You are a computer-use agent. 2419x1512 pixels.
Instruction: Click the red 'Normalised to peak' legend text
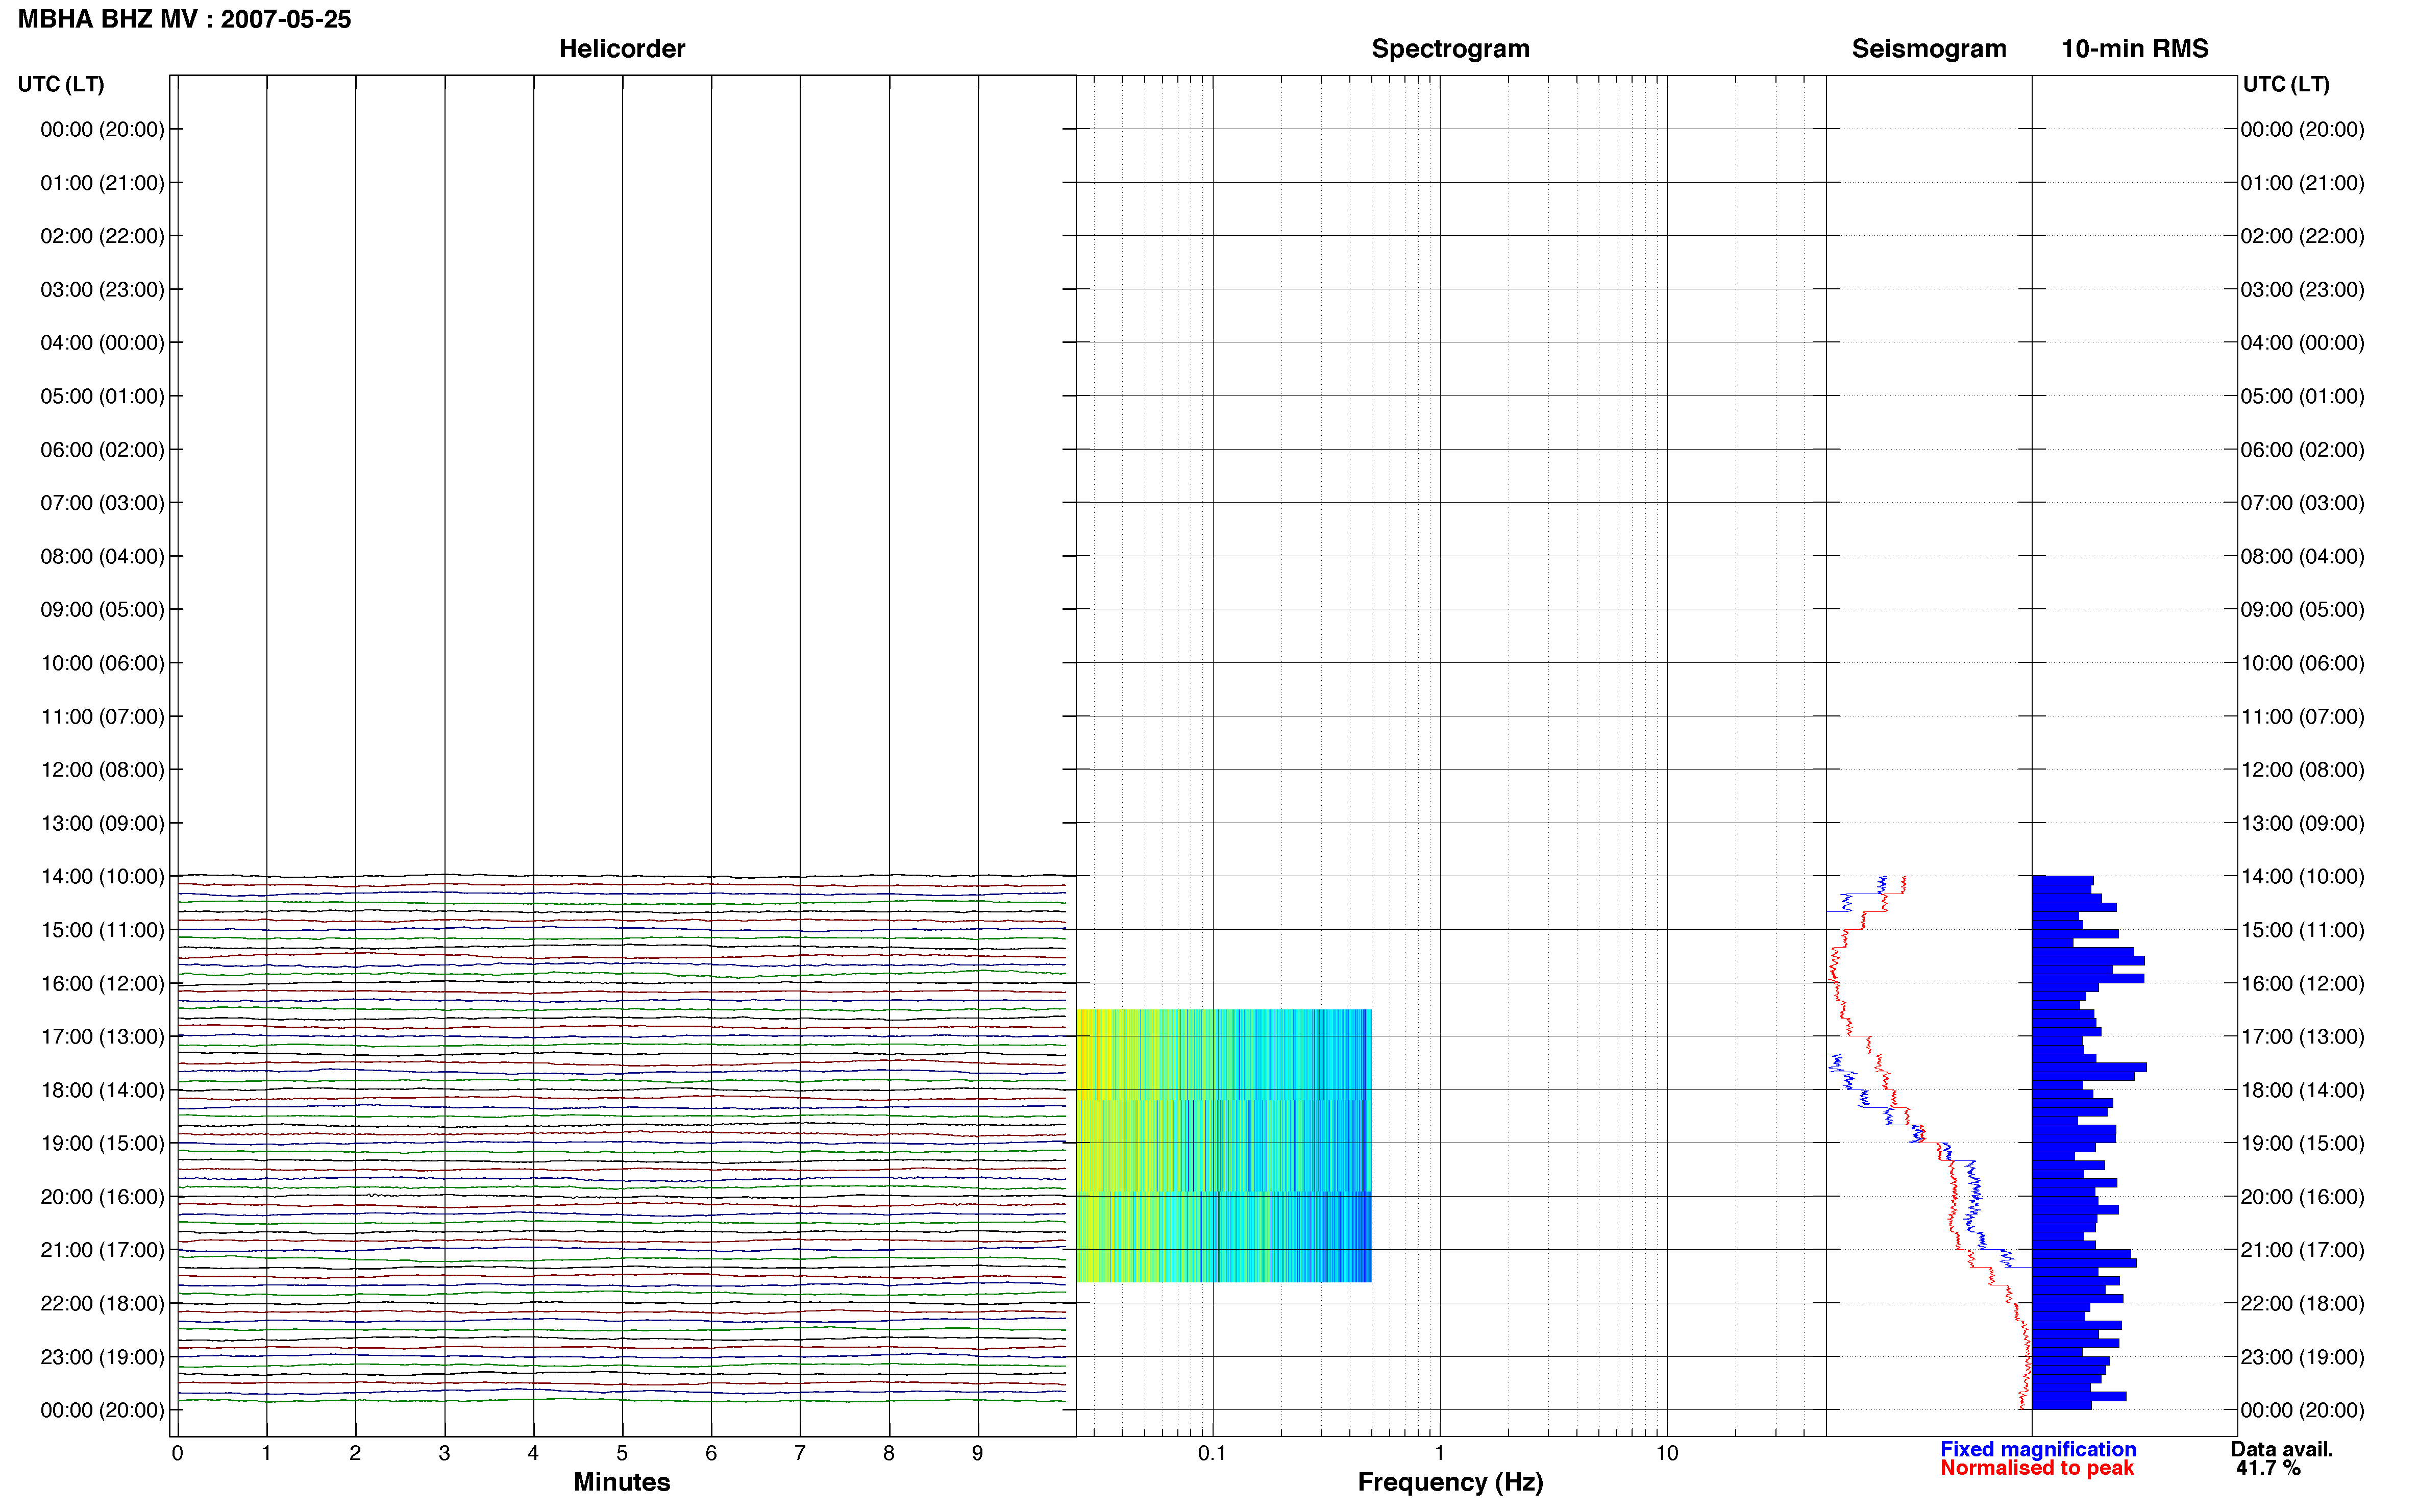[2037, 1468]
